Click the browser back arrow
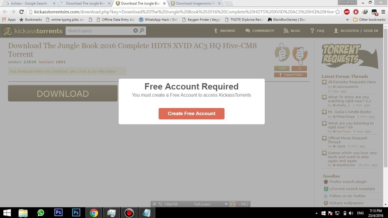 tap(5, 12)
